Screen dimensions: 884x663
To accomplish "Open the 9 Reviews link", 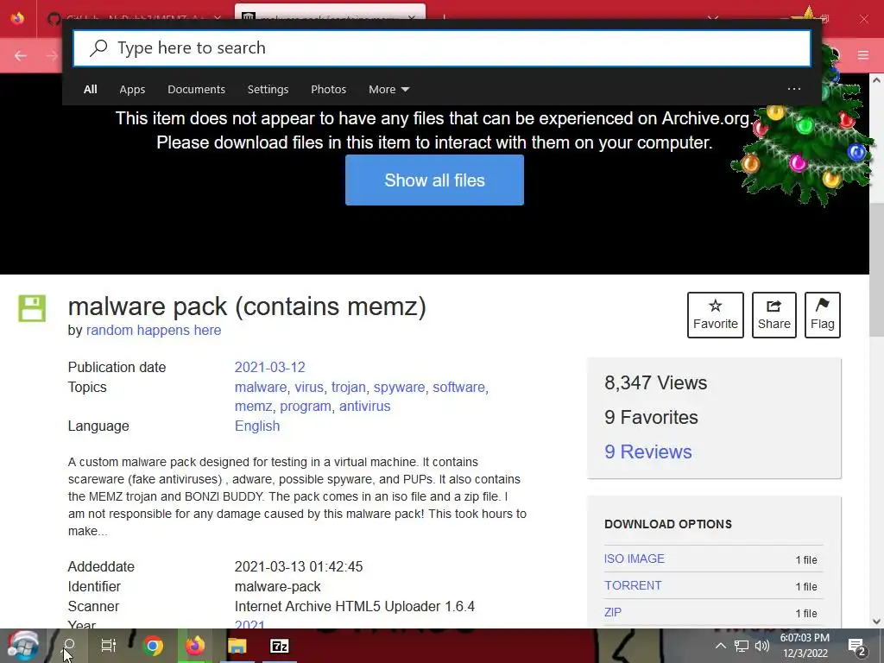I will coord(647,451).
